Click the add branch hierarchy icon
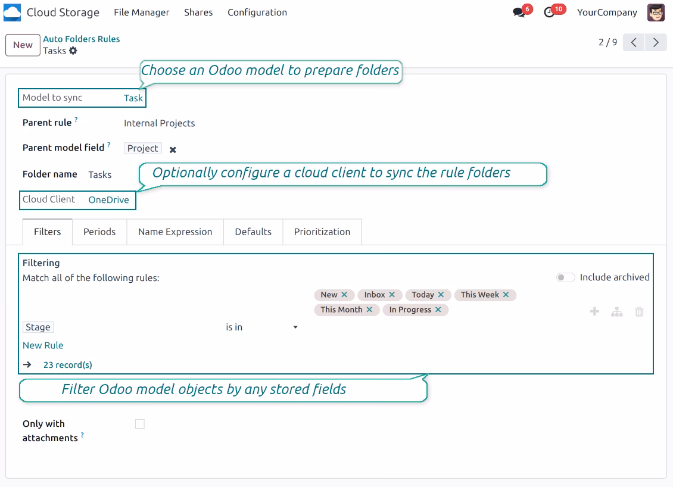Viewport: 673px width, 487px height. point(617,311)
